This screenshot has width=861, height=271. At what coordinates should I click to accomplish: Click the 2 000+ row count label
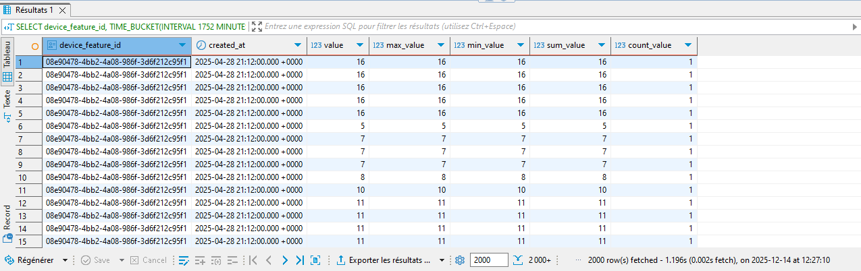(540, 260)
